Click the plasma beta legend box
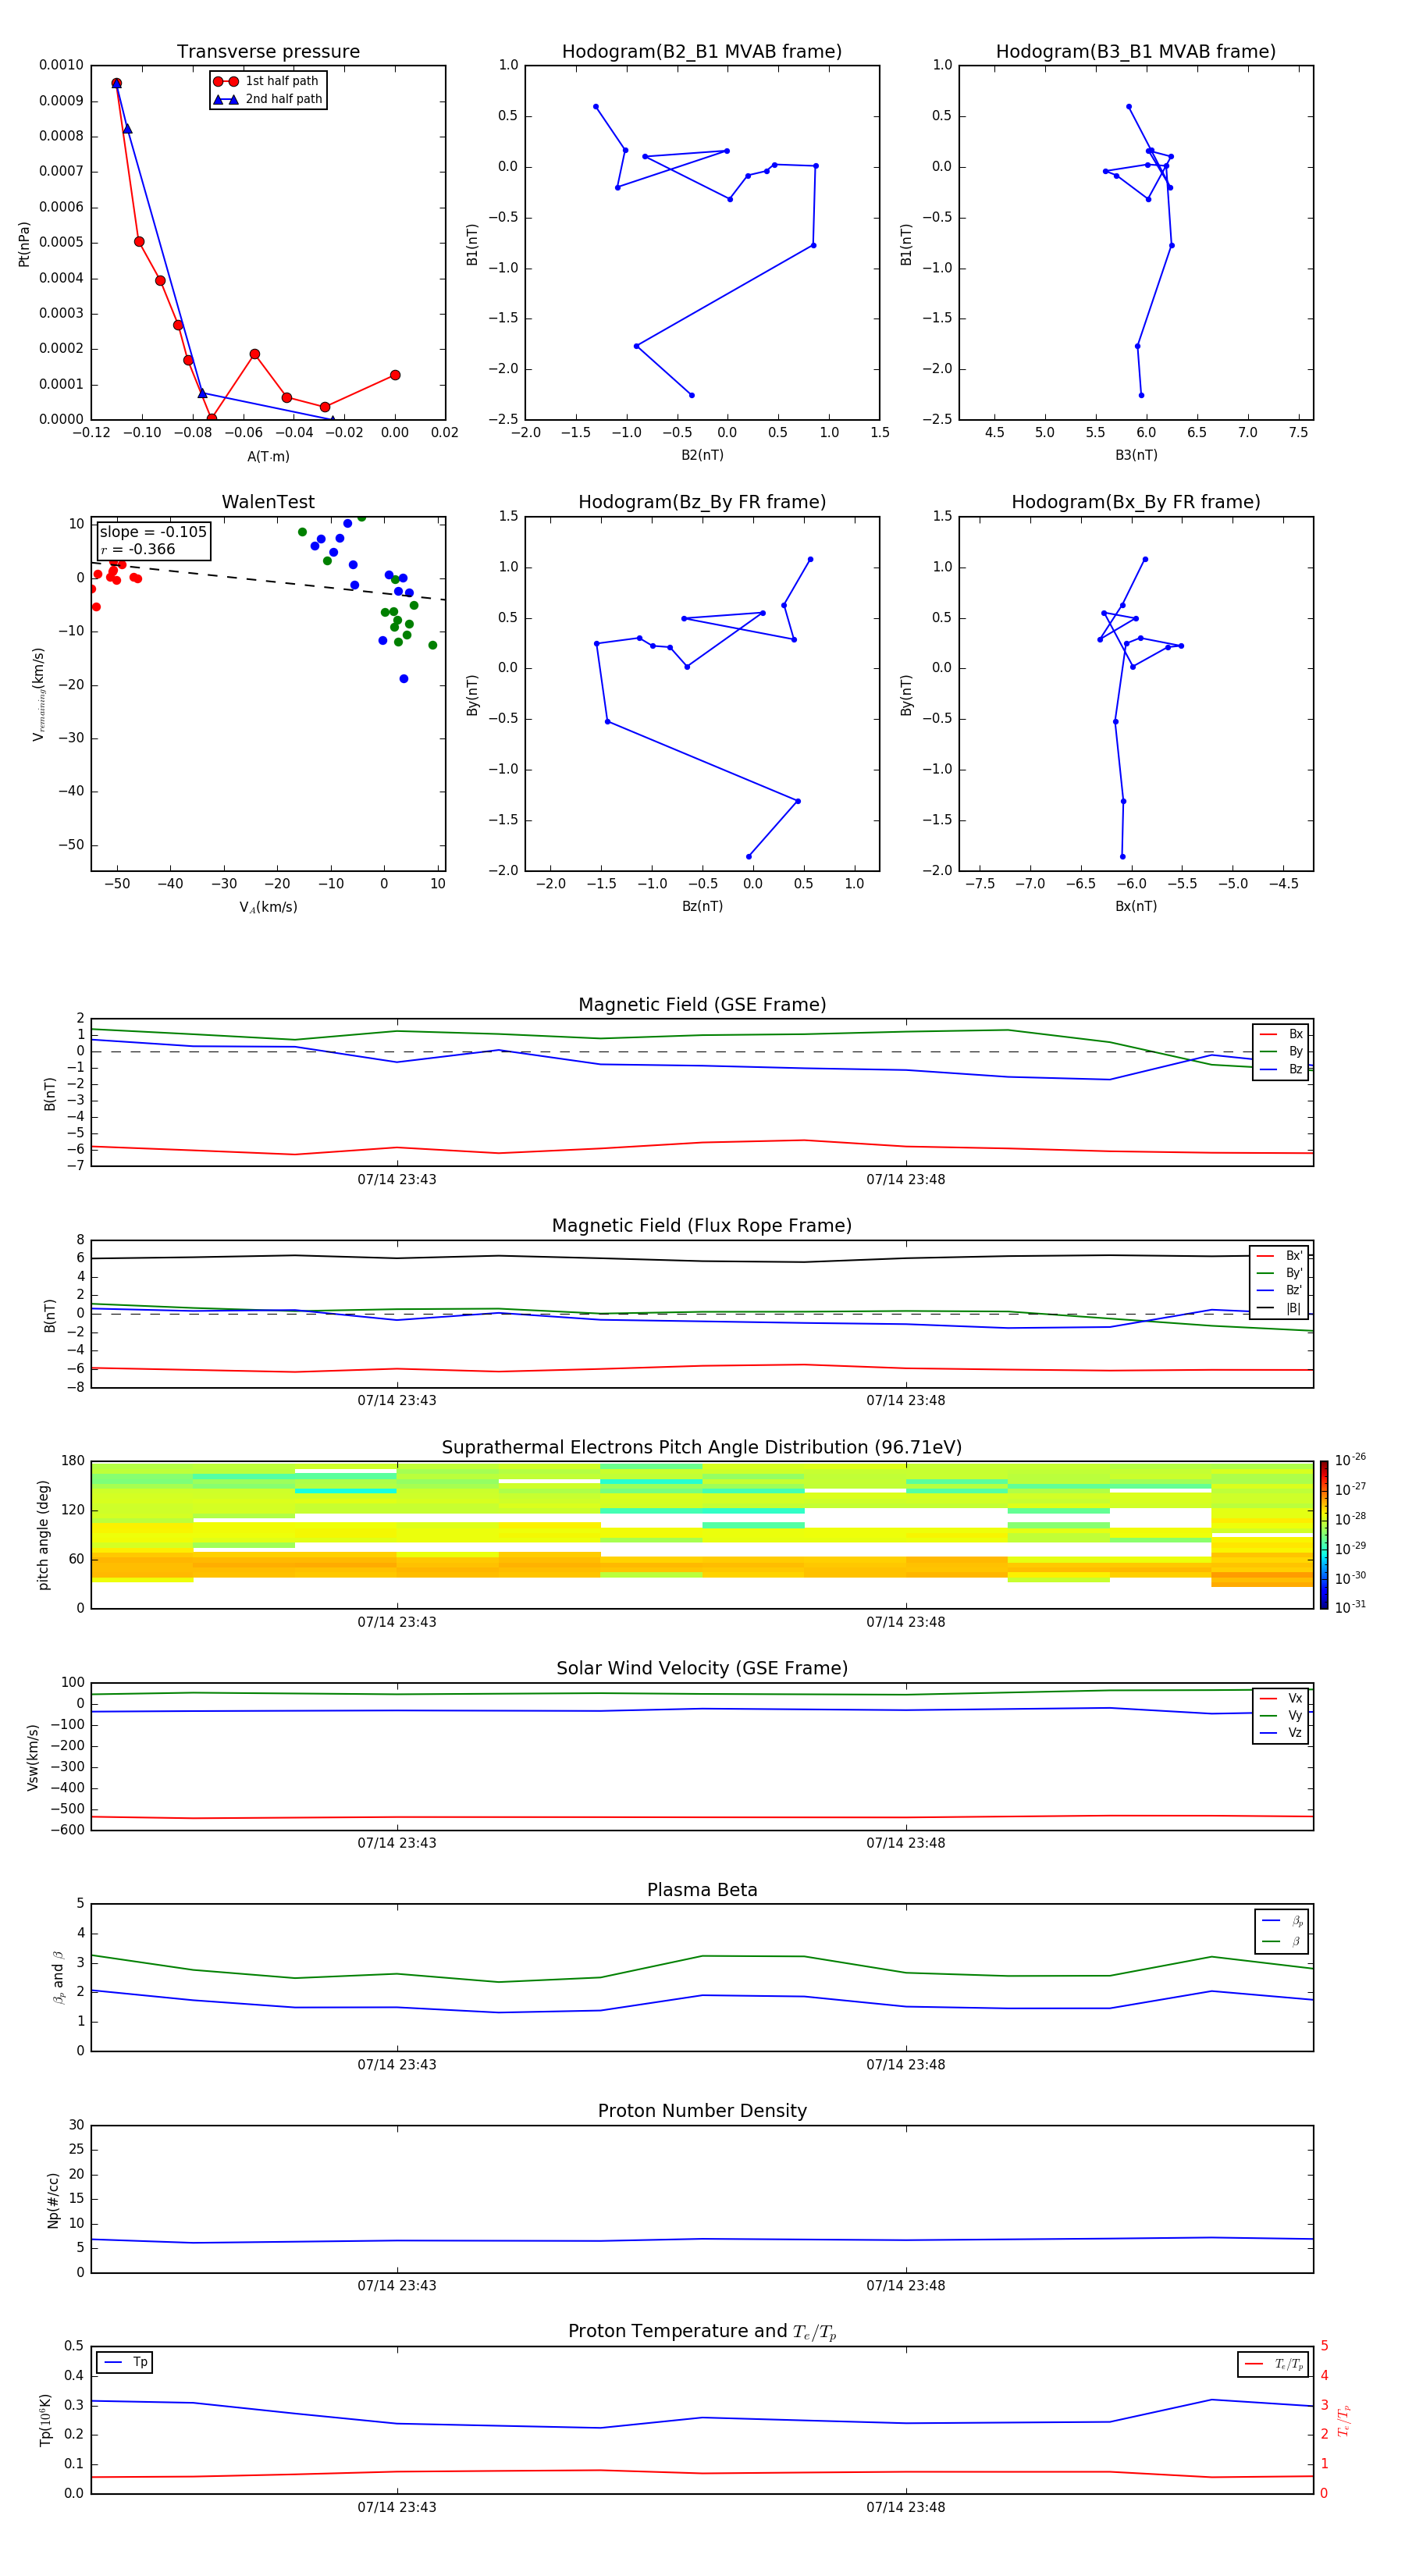 click(x=1281, y=1931)
